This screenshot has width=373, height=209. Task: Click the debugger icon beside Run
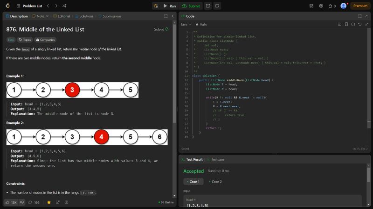(x=156, y=6)
